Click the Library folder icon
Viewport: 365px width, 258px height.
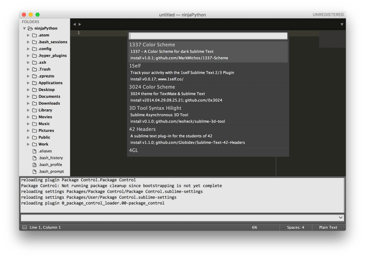point(34,110)
